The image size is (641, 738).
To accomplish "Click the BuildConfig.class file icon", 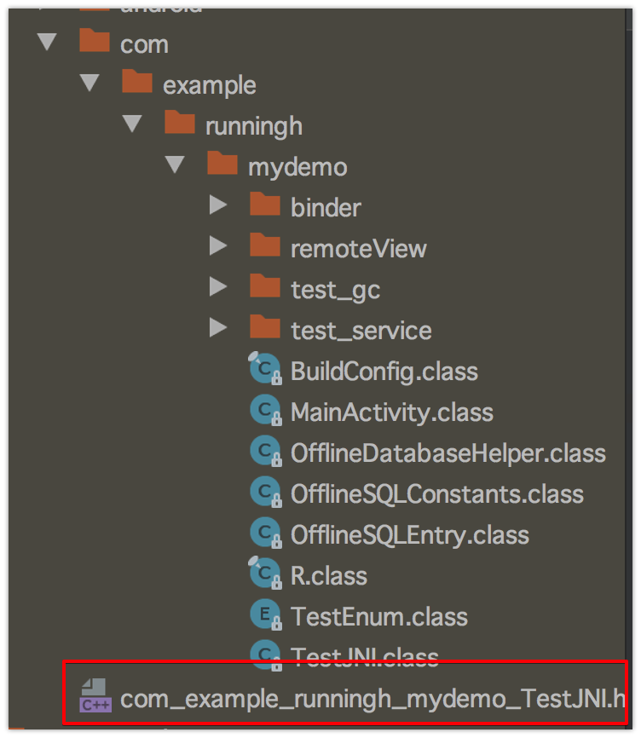I will (x=264, y=371).
